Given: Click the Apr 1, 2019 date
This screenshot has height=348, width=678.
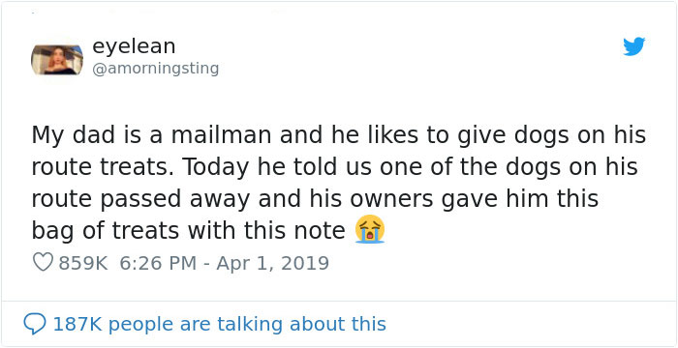Looking at the screenshot, I should (x=273, y=263).
